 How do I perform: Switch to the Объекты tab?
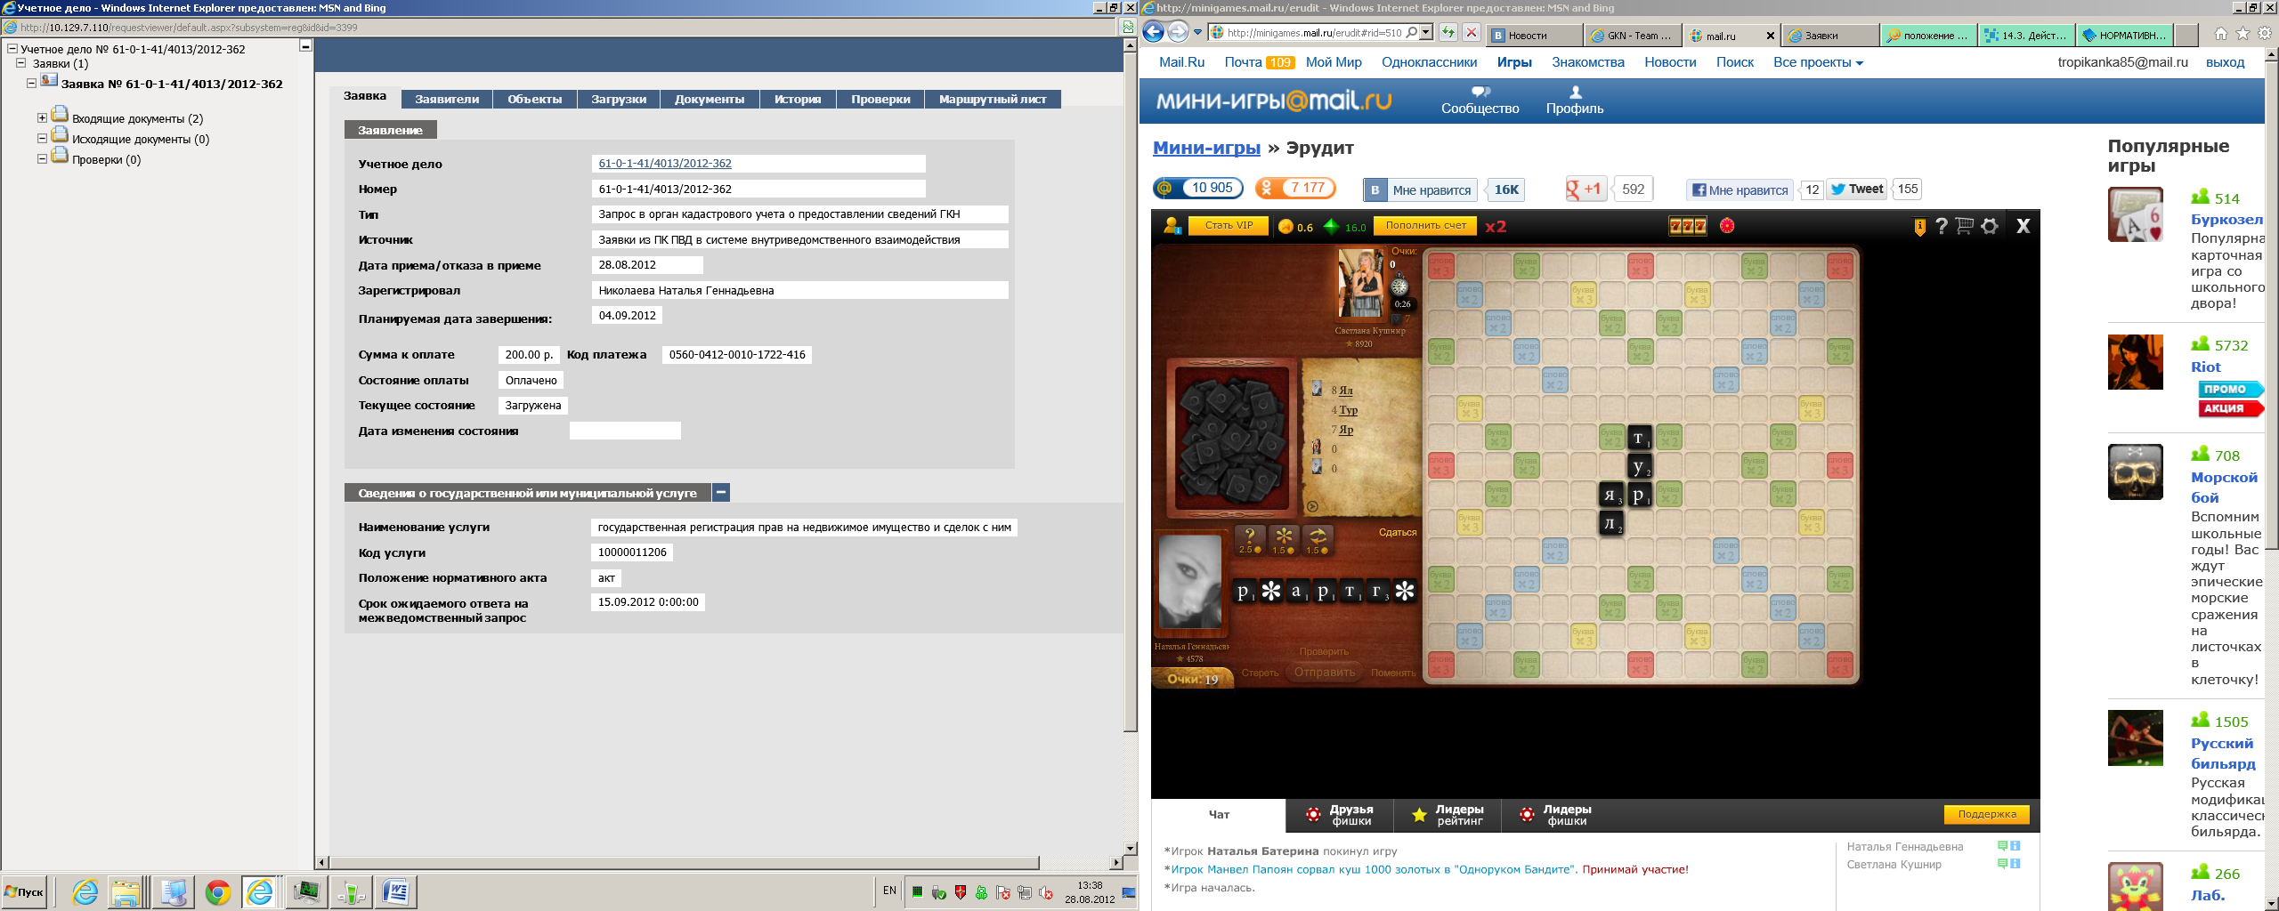(535, 99)
